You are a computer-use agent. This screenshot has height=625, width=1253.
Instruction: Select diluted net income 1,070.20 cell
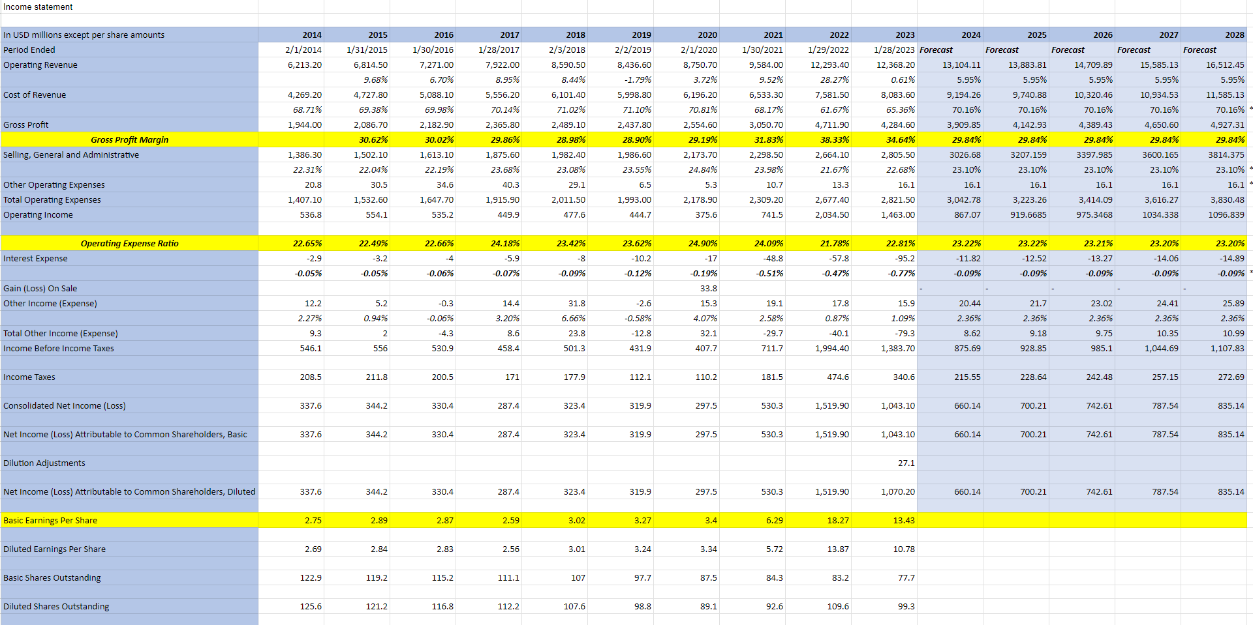[x=884, y=492]
